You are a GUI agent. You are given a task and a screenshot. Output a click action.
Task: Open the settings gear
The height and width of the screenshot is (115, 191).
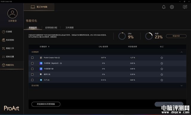click(172, 7)
